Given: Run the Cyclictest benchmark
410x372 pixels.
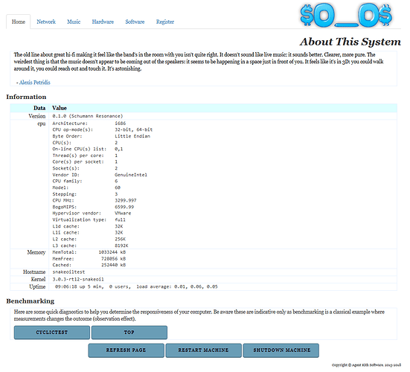Looking at the screenshot, I should point(52,333).
